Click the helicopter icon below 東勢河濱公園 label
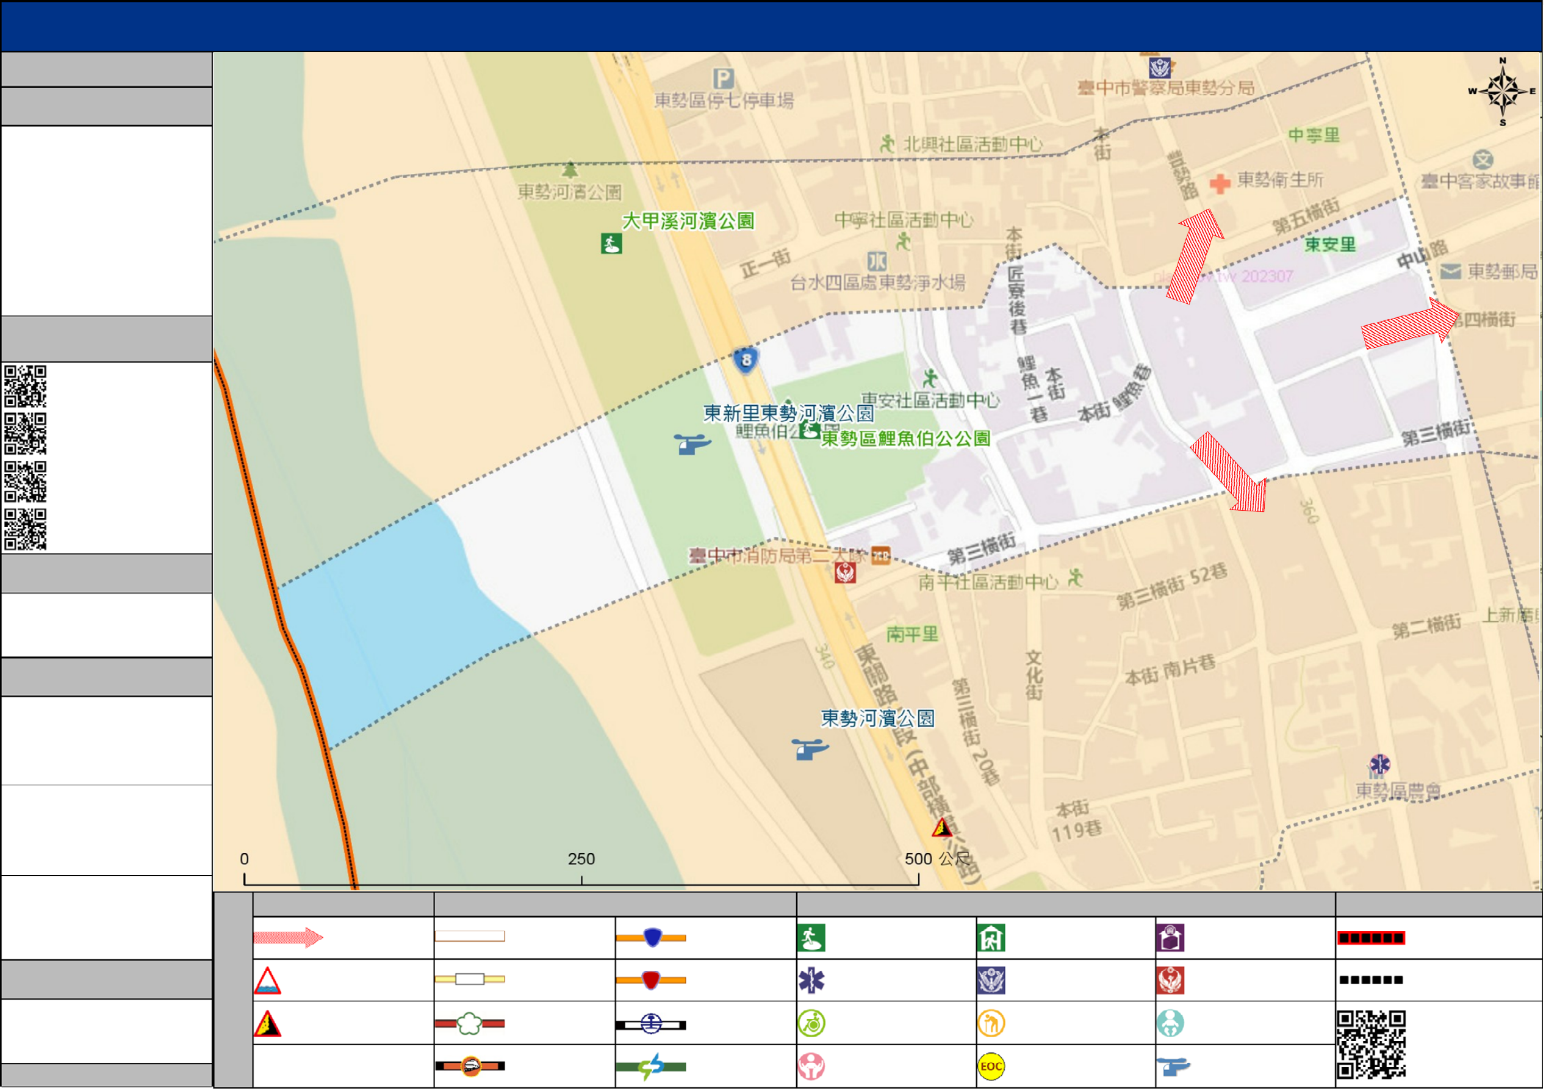The height and width of the screenshot is (1091, 1546). point(811,751)
